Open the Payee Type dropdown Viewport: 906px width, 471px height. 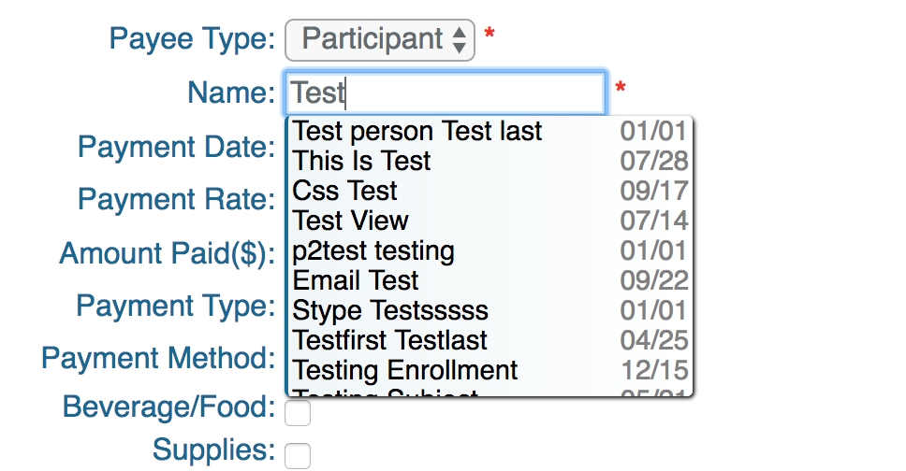point(380,39)
